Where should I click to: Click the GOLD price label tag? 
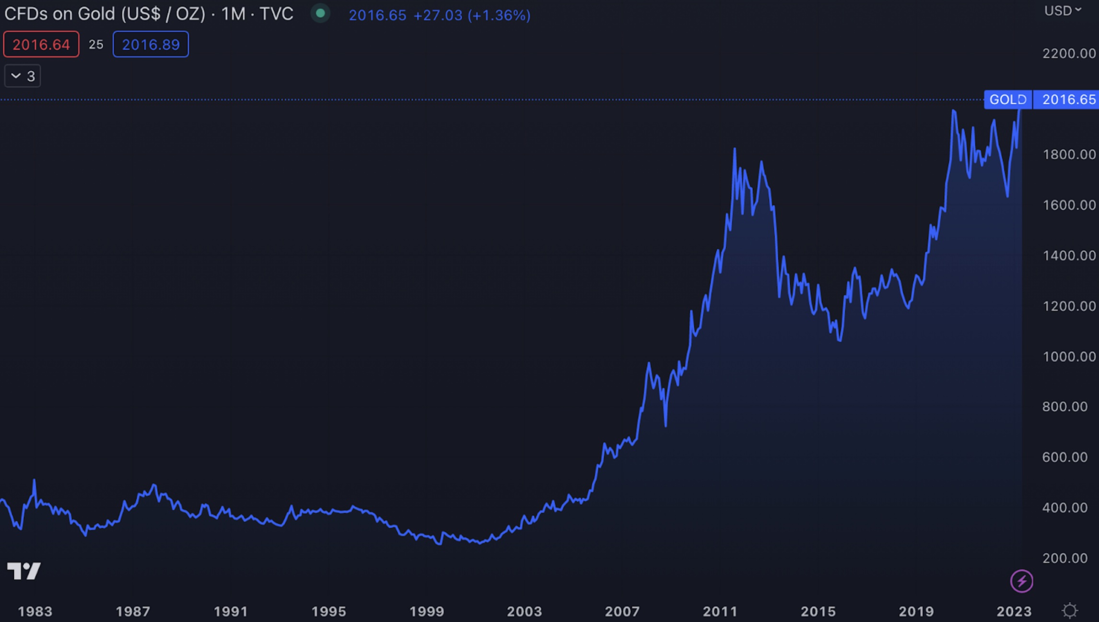click(1008, 100)
